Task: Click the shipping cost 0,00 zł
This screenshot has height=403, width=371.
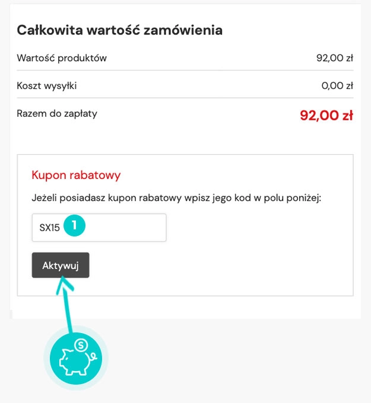Action: click(337, 86)
